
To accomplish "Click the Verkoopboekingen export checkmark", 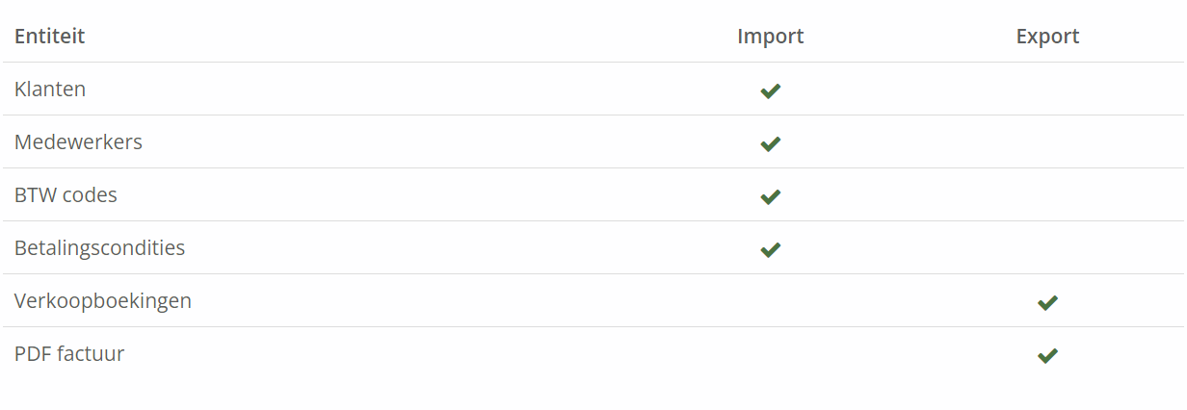I will pyautogui.click(x=1047, y=302).
